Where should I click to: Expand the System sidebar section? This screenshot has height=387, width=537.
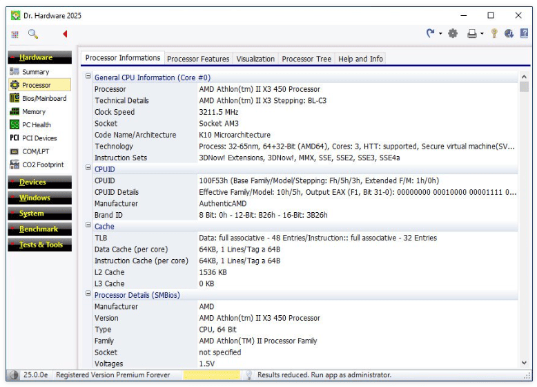[x=40, y=214]
